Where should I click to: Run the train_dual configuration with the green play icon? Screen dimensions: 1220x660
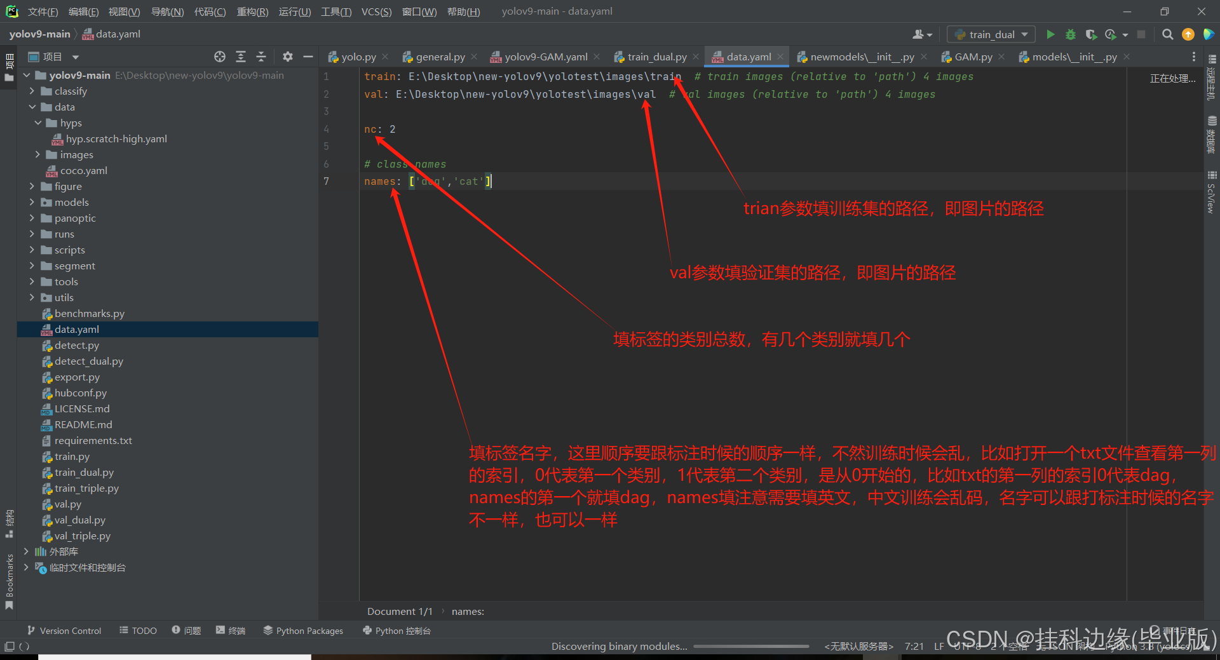click(1050, 34)
